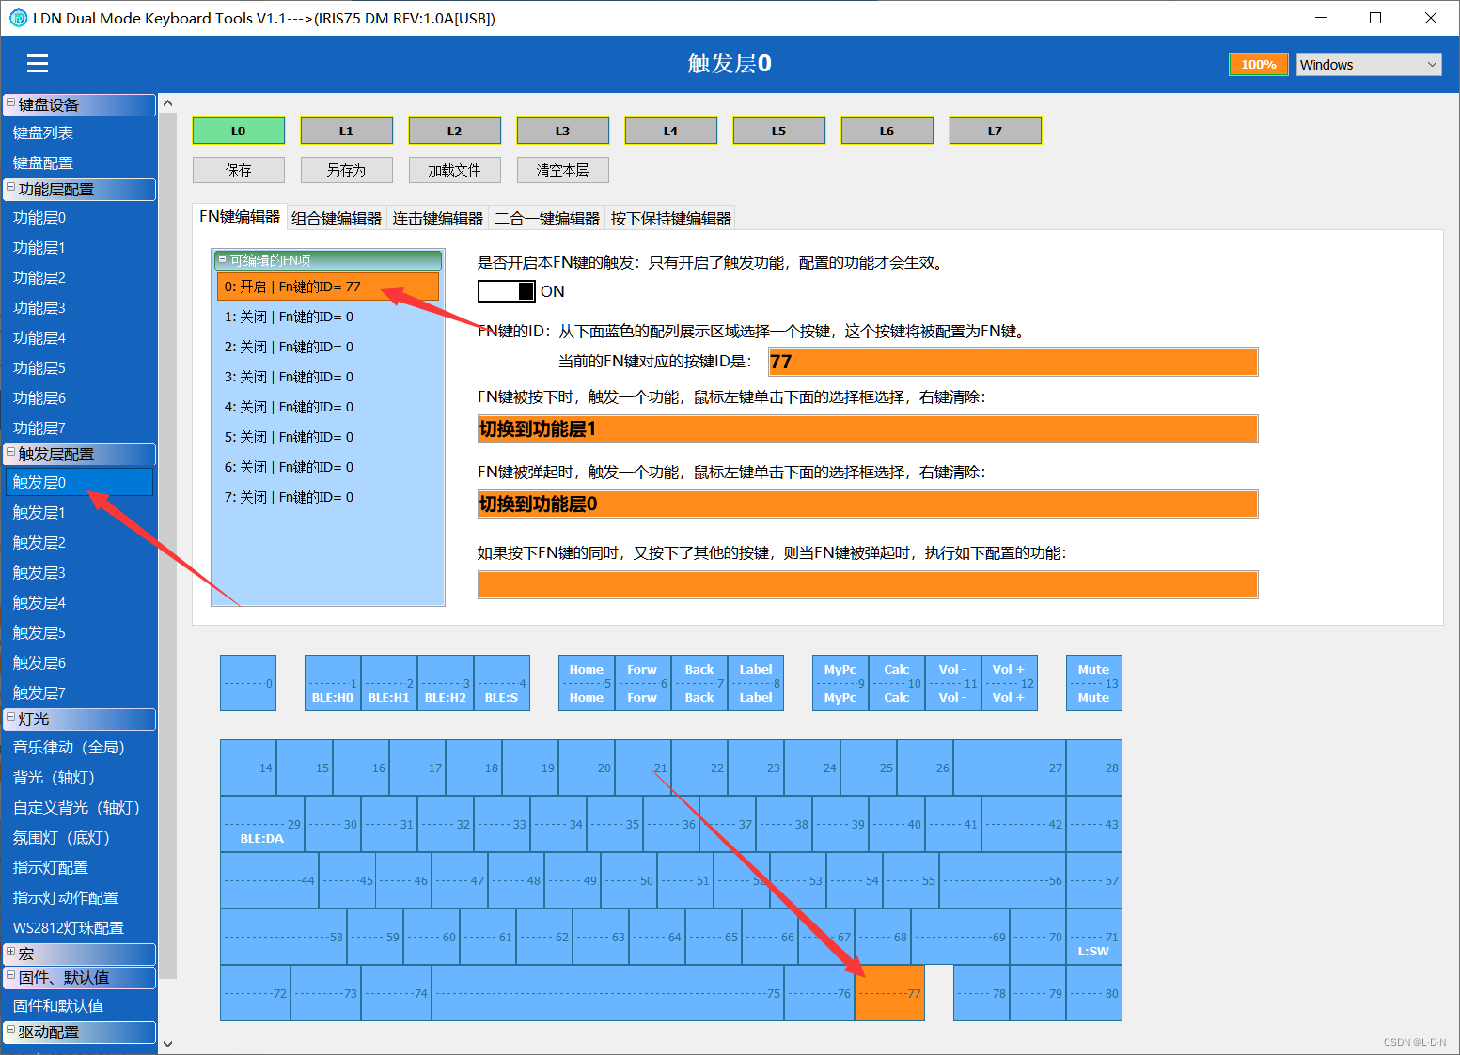Switch to FN键编辑器 tab
The height and width of the screenshot is (1055, 1460).
point(240,217)
